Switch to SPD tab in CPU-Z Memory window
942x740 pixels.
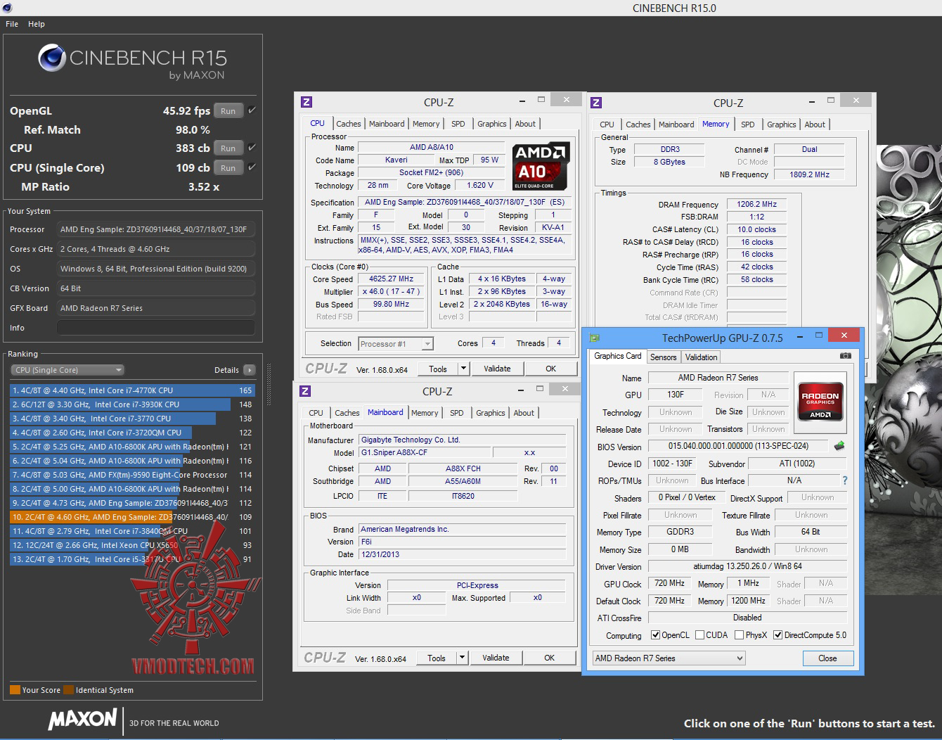tap(748, 125)
